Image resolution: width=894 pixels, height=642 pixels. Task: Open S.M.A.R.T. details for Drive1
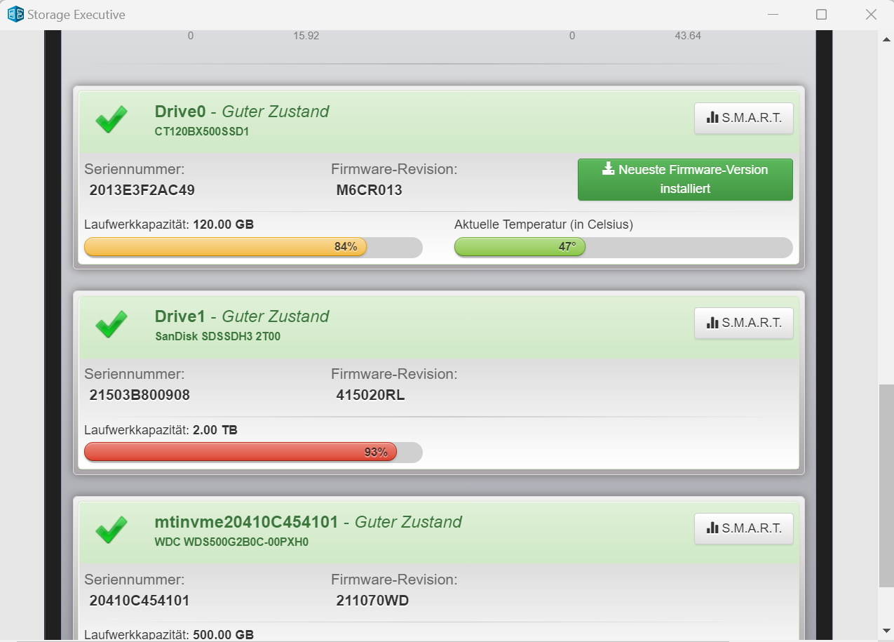coord(744,323)
